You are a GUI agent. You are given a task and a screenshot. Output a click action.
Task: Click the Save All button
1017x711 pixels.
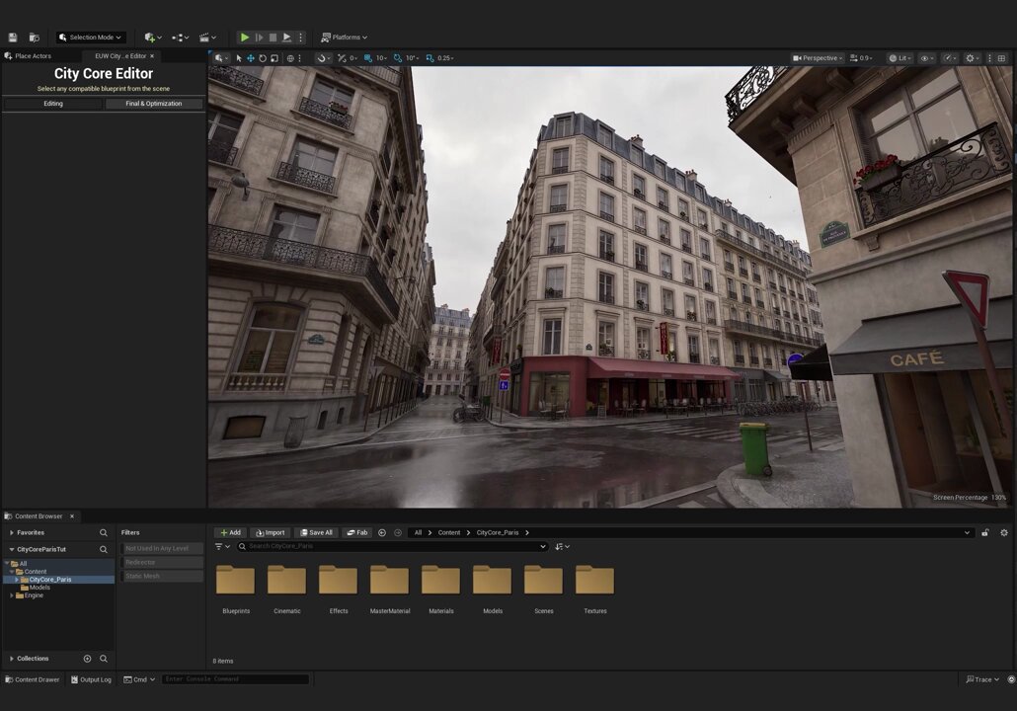(316, 532)
